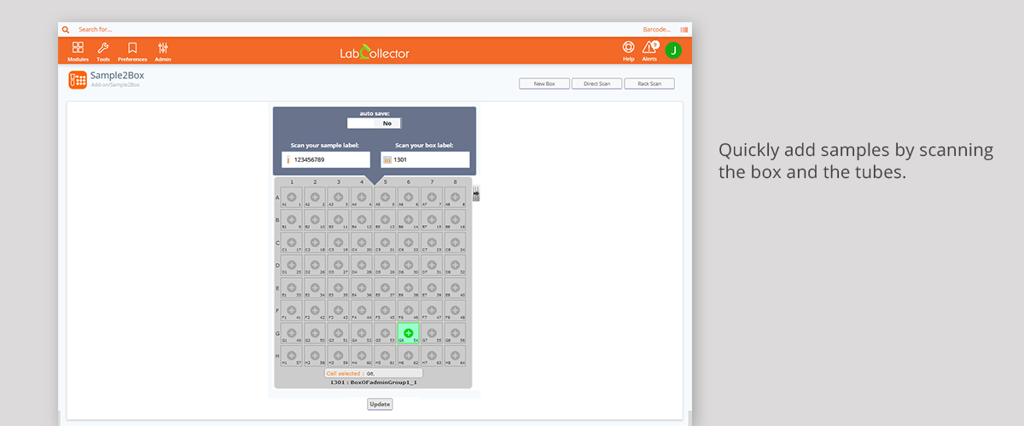Click the Sample2Box add-on icon
Viewport: 1024px width, 426px height.
78,79
